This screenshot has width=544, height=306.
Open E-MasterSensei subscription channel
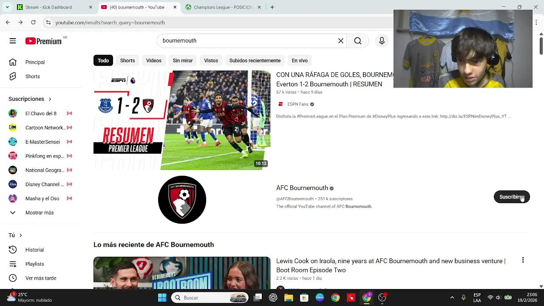40,142
